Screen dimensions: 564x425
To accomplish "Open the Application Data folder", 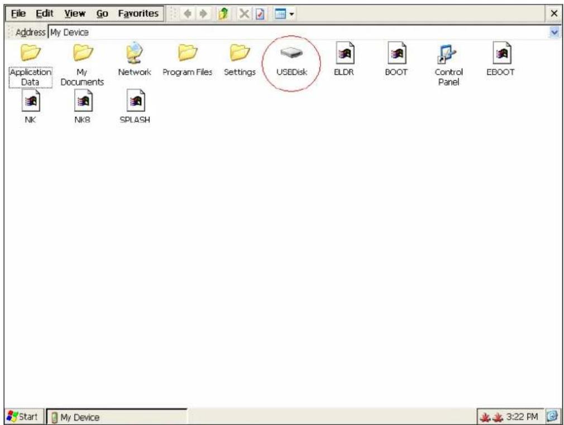I will pyautogui.click(x=30, y=65).
